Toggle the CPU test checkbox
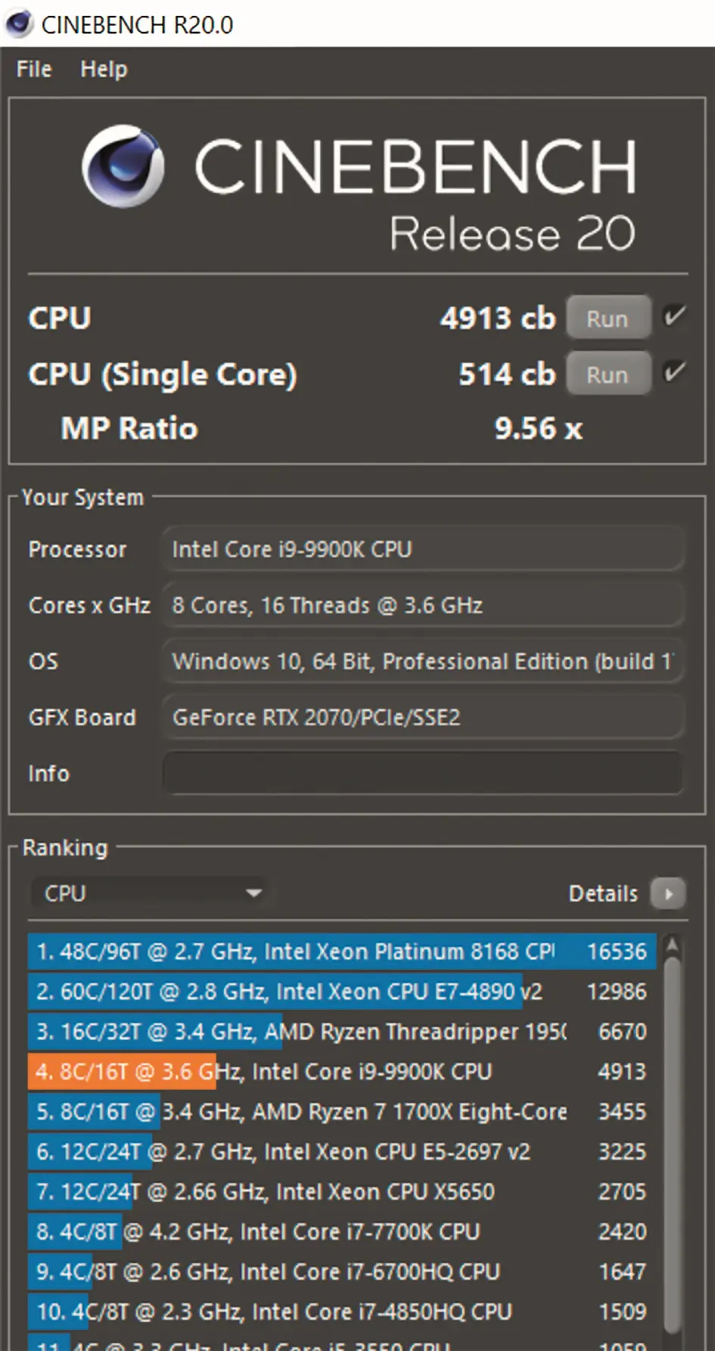Image resolution: width=715 pixels, height=1351 pixels. [x=674, y=316]
